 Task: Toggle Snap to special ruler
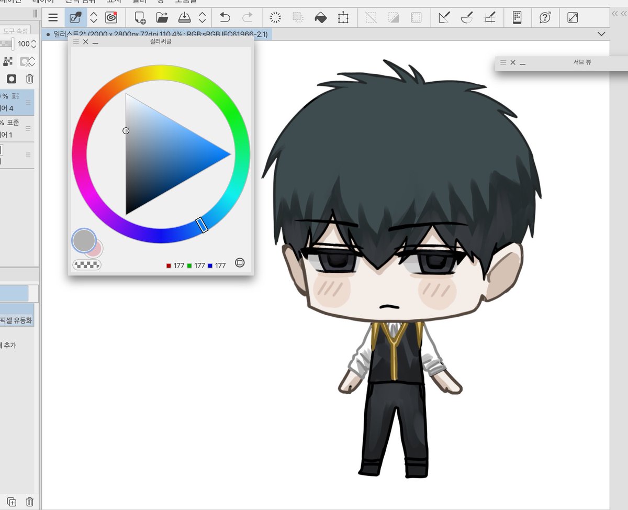[467, 18]
